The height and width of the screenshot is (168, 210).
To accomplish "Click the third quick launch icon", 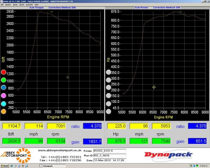I will pos(19,166).
